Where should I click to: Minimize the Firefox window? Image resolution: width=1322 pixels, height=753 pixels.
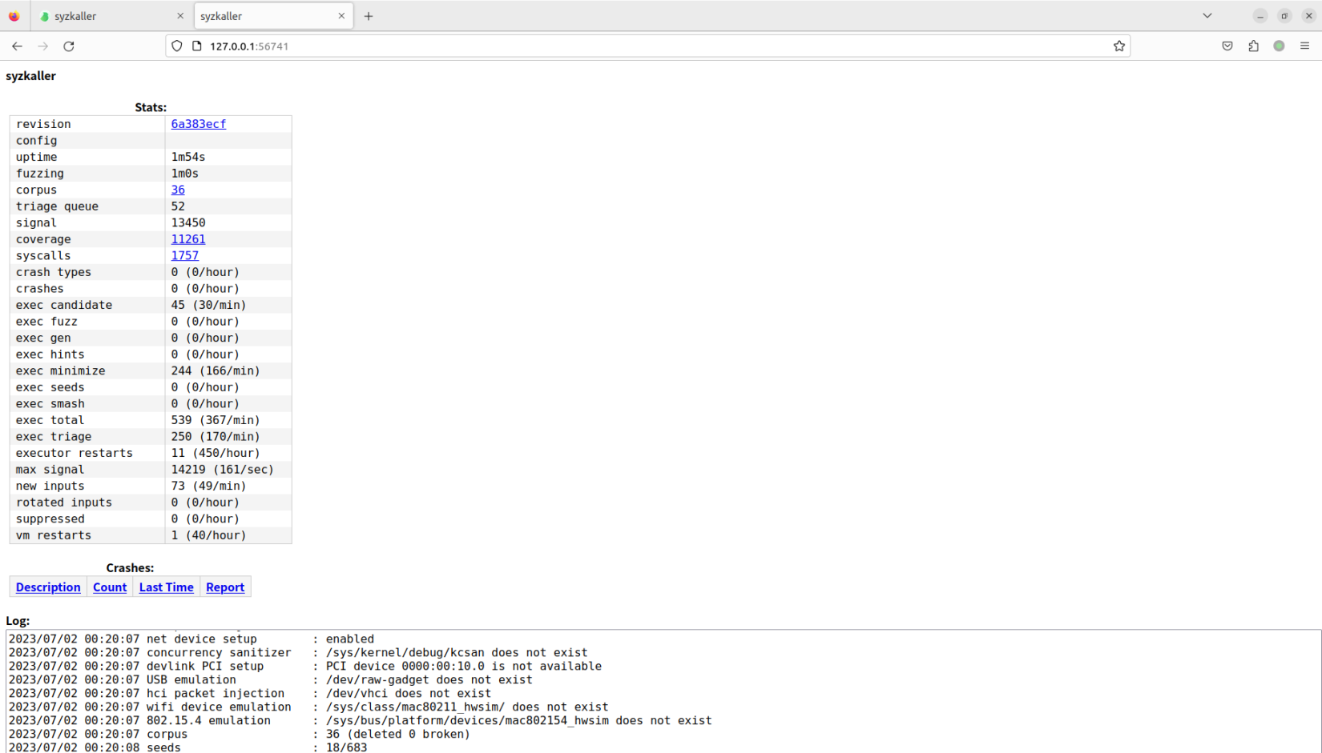1260,16
